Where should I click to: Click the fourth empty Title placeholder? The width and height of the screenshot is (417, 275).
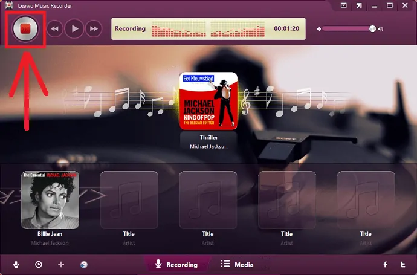point(287,200)
